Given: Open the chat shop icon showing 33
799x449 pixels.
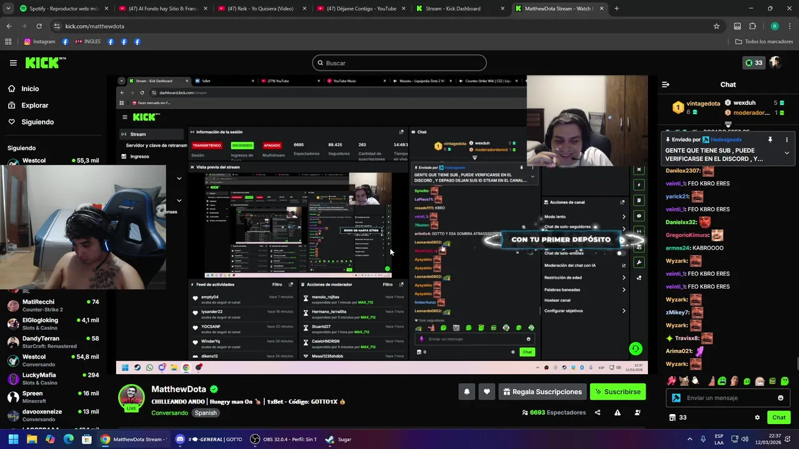Looking at the screenshot, I should 678,418.
